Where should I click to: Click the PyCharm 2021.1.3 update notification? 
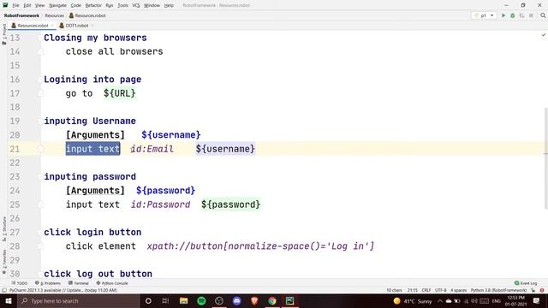coord(63,290)
